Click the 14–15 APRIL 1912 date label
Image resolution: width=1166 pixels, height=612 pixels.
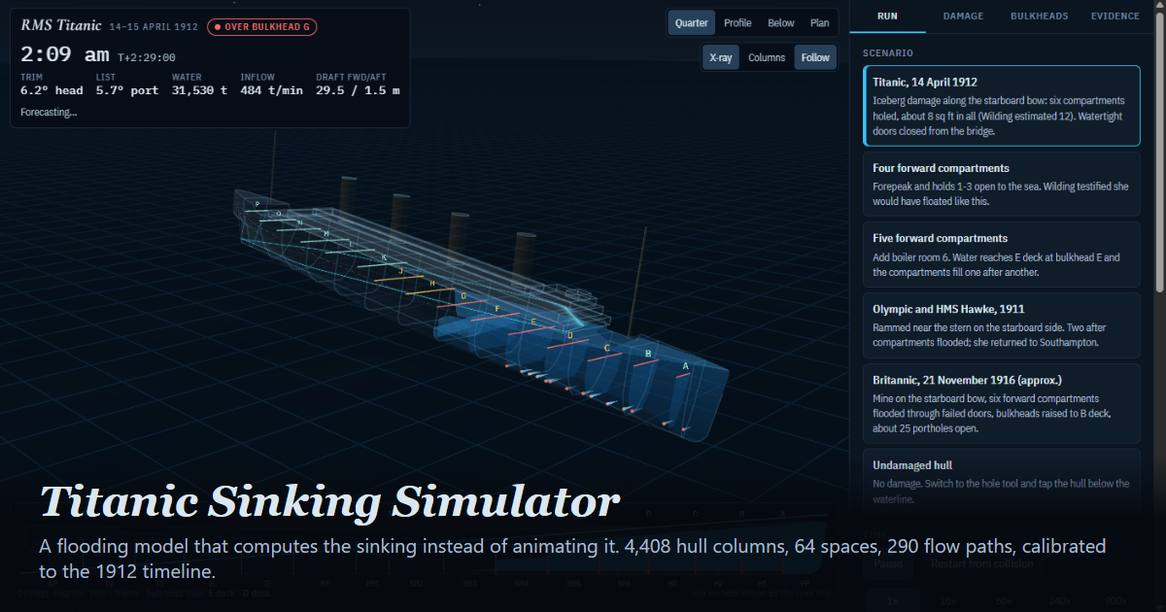pos(154,27)
